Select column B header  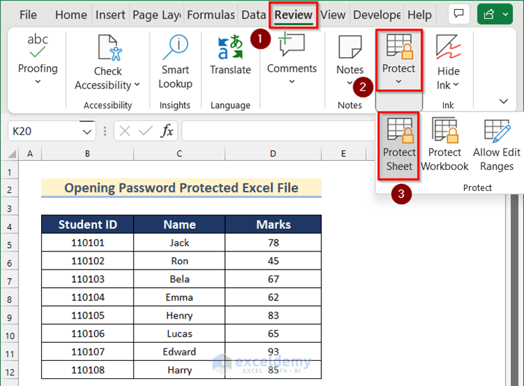point(87,153)
